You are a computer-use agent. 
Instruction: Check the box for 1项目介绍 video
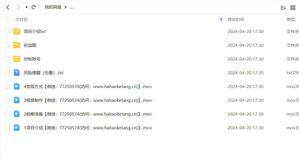(7, 128)
